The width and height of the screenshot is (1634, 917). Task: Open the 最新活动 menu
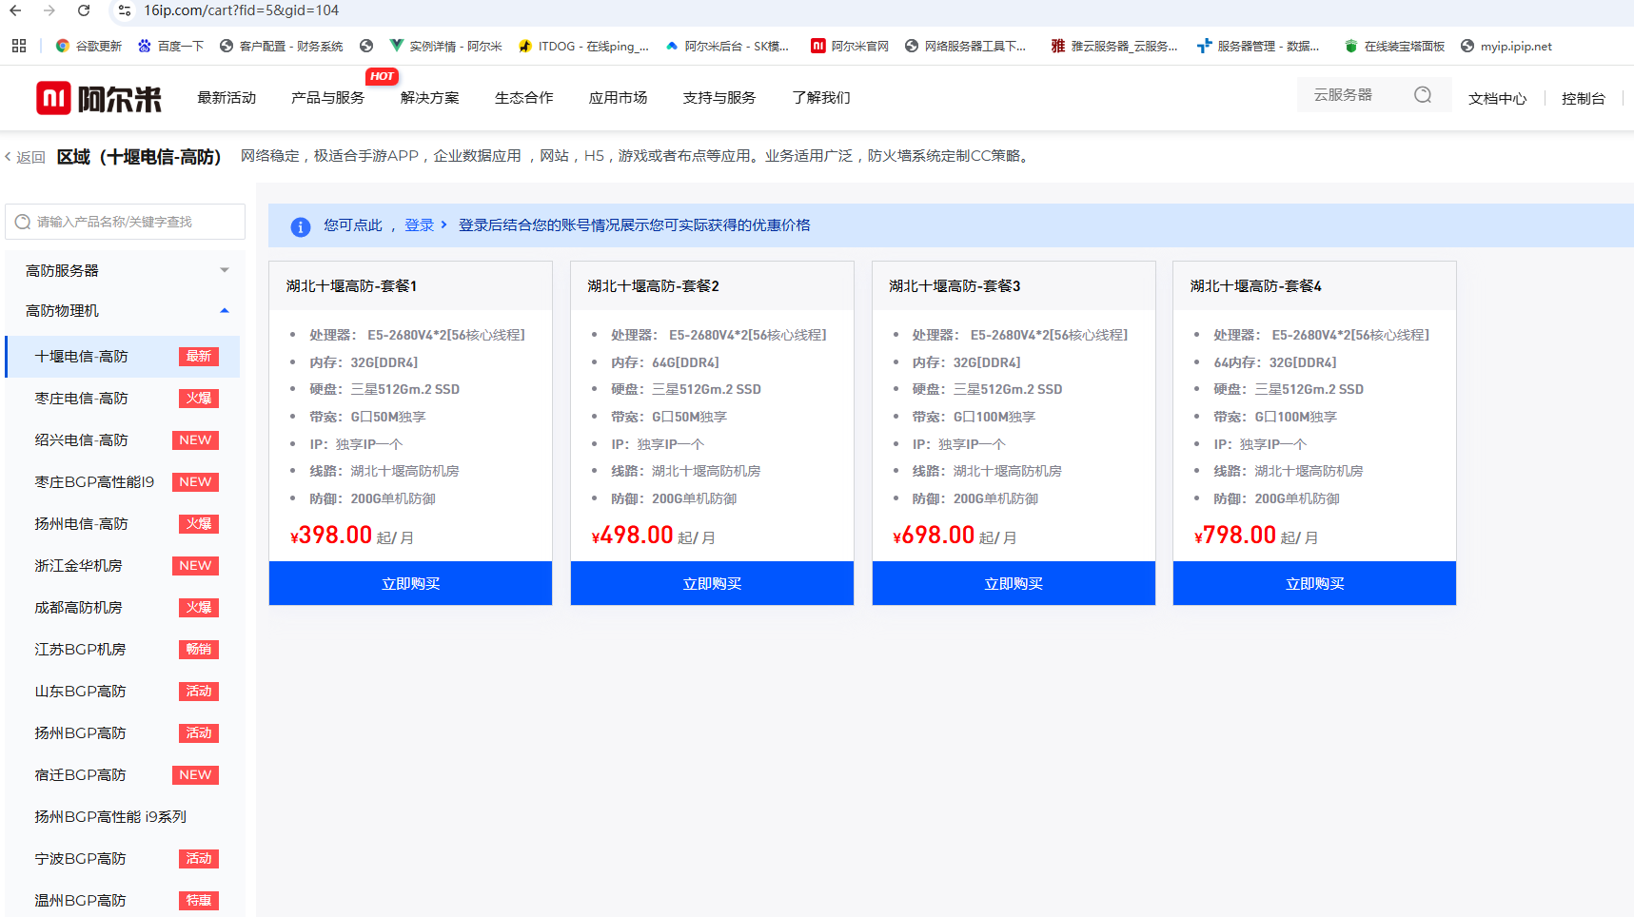[226, 98]
